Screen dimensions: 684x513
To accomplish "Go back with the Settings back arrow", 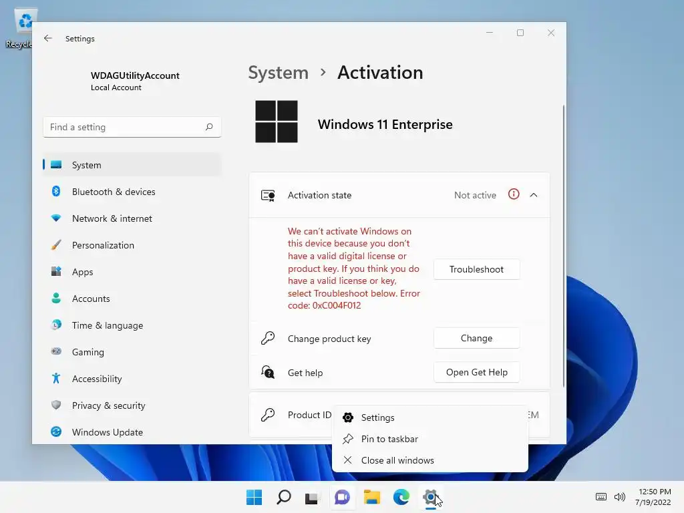I will (48, 38).
